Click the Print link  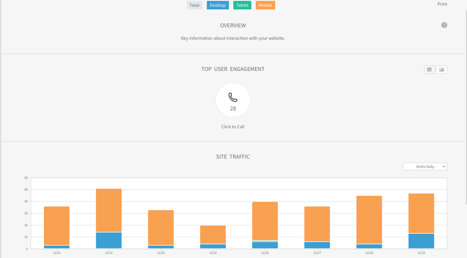(442, 4)
